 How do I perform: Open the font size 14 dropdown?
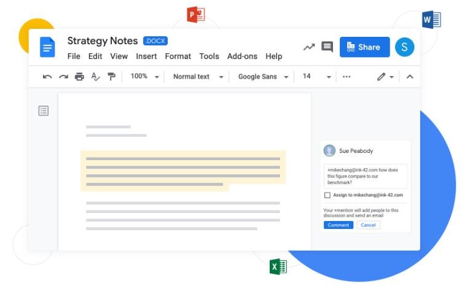316,77
